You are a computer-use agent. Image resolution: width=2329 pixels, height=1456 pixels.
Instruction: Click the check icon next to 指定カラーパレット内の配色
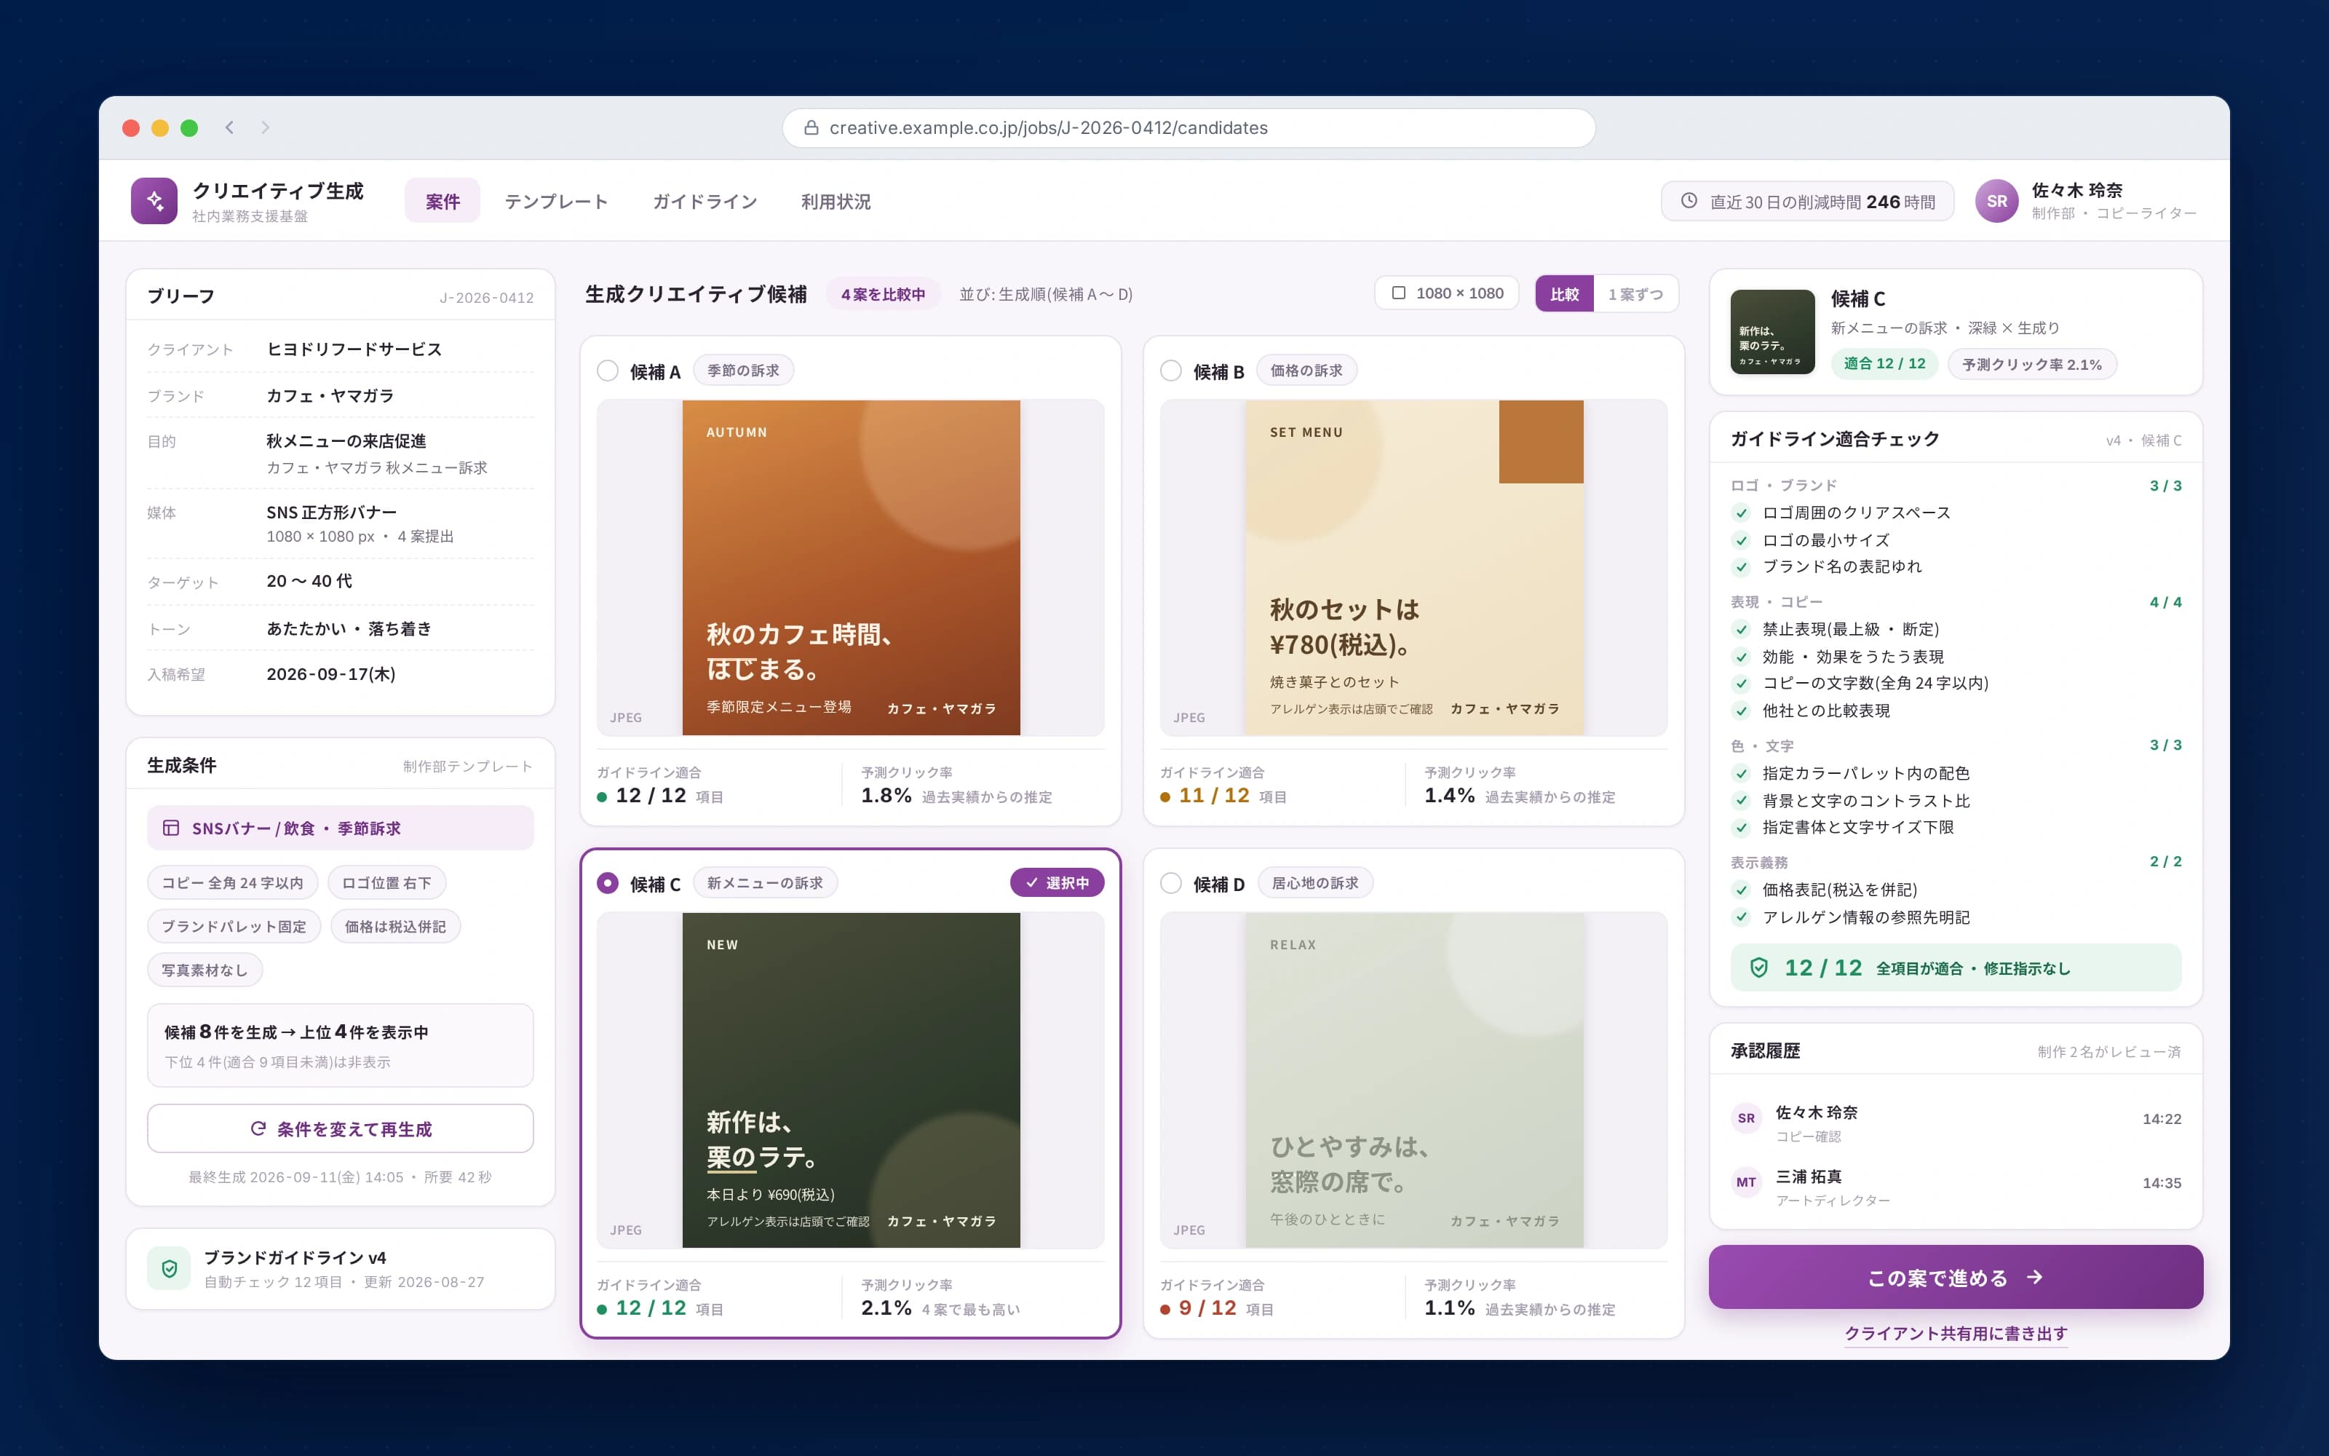1741,772
